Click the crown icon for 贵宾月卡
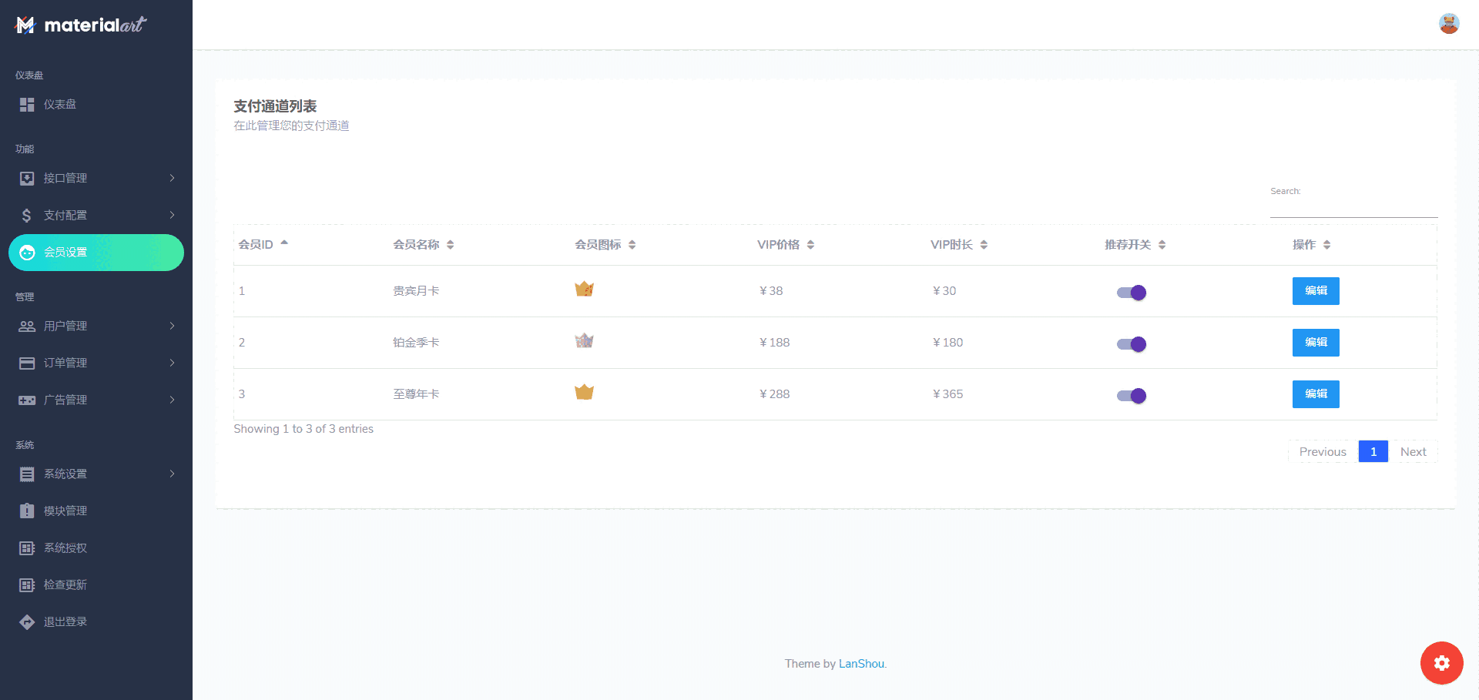 584,290
